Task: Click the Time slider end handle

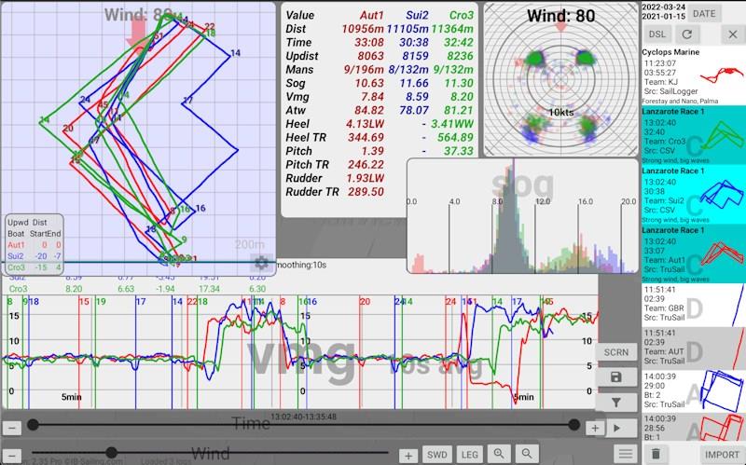Action: pyautogui.click(x=574, y=424)
